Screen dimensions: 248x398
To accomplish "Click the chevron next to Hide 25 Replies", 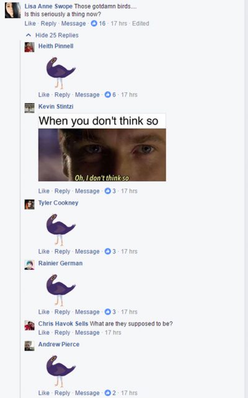I will click(x=29, y=35).
